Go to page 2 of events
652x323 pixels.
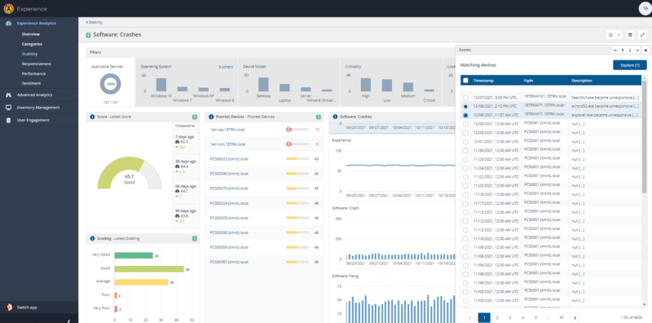(x=497, y=317)
